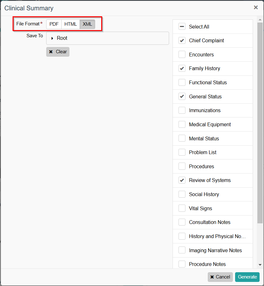Check the Immunizations checkbox

point(182,111)
